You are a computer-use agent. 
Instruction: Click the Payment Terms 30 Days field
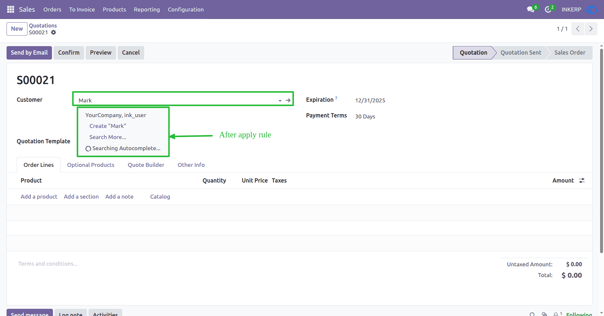pos(365,116)
